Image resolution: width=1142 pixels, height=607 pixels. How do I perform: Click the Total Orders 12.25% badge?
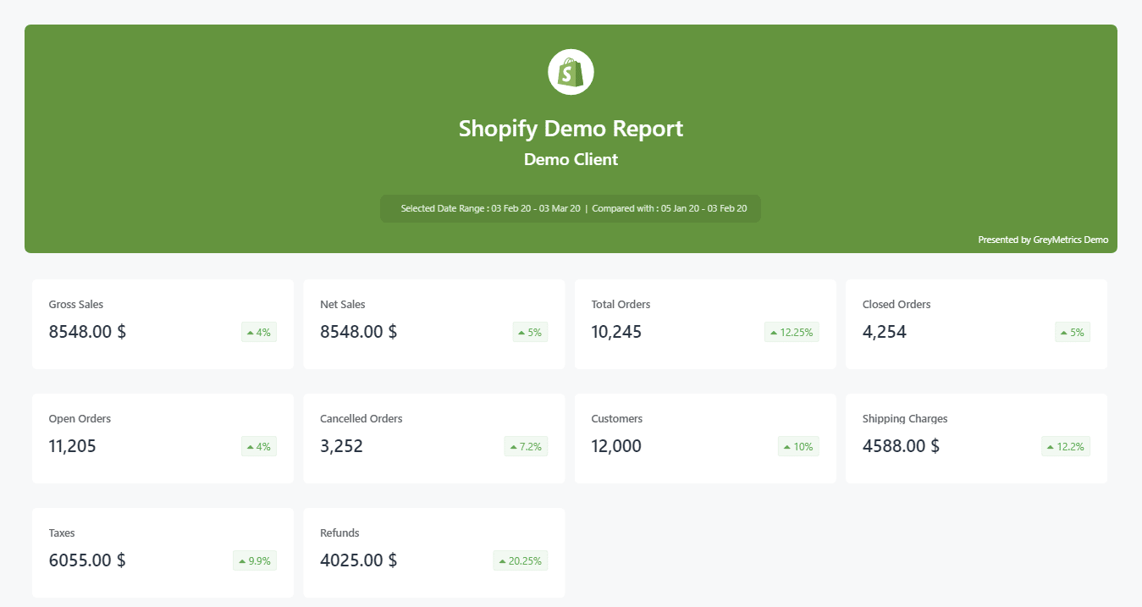point(792,333)
